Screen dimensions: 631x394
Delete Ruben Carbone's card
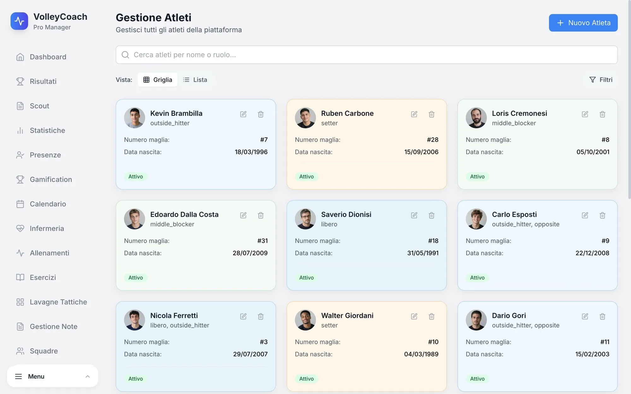click(432, 114)
